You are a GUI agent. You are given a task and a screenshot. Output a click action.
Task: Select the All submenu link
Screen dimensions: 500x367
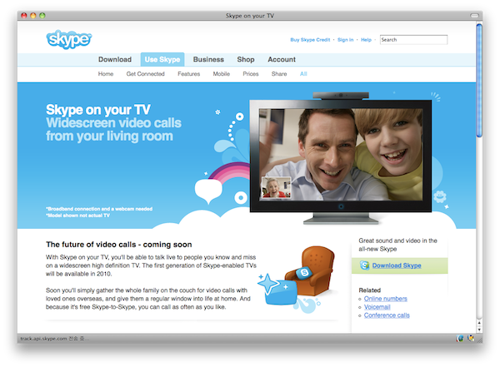[303, 74]
